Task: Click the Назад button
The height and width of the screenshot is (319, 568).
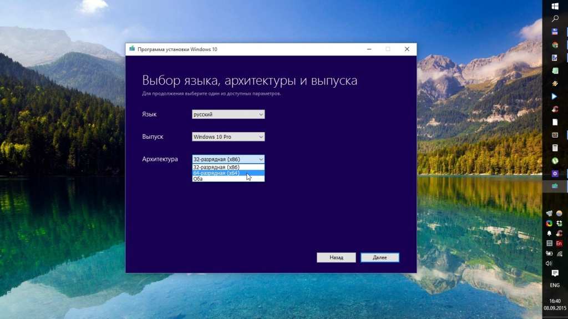Action: (336, 257)
